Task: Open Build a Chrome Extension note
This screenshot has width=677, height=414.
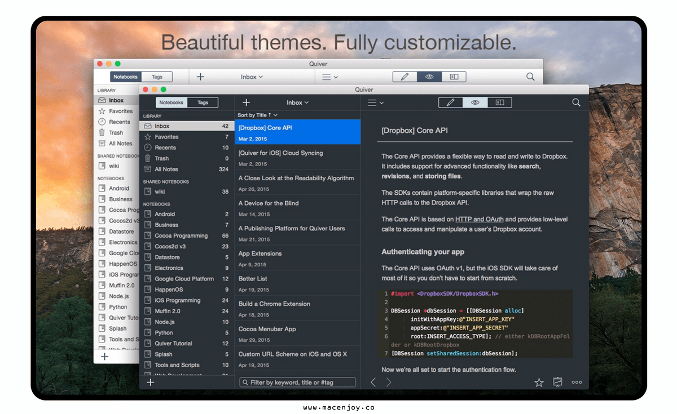Action: [298, 308]
